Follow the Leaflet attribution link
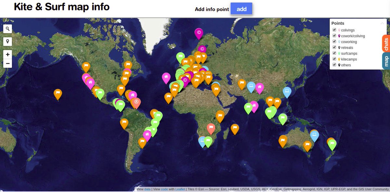Image resolution: width=390 pixels, height=192 pixels. pyautogui.click(x=180, y=189)
